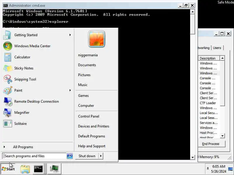Click the Memory: 9% status text
Screen dimensions: 234x175
(x=209, y=157)
